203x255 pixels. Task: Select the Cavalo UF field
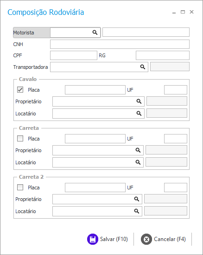176,90
